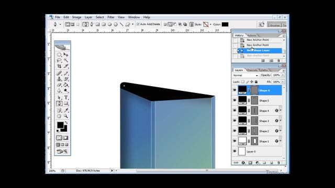Select first New Anchor Point history state
The image size is (335, 188).
pos(258,40)
